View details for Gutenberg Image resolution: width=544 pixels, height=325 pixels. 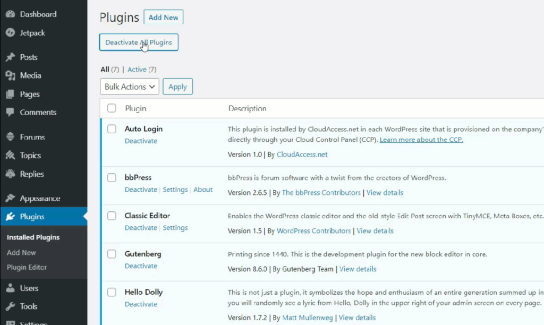[x=358, y=269]
